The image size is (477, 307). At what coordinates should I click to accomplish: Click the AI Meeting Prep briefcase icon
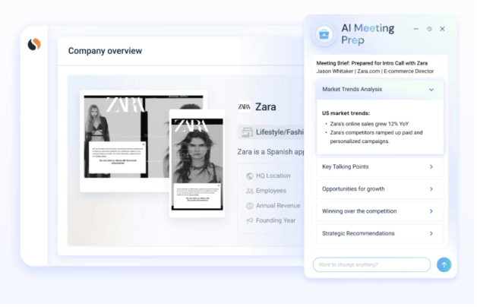pos(324,34)
